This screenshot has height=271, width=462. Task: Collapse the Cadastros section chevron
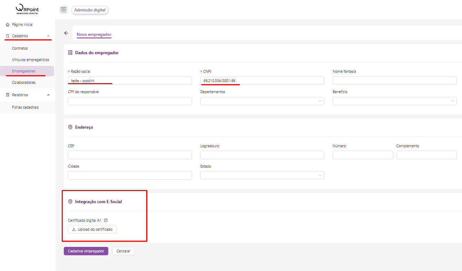(48, 36)
